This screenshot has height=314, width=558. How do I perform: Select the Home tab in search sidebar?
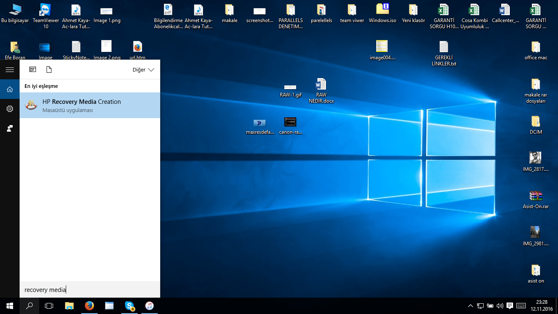[x=10, y=89]
